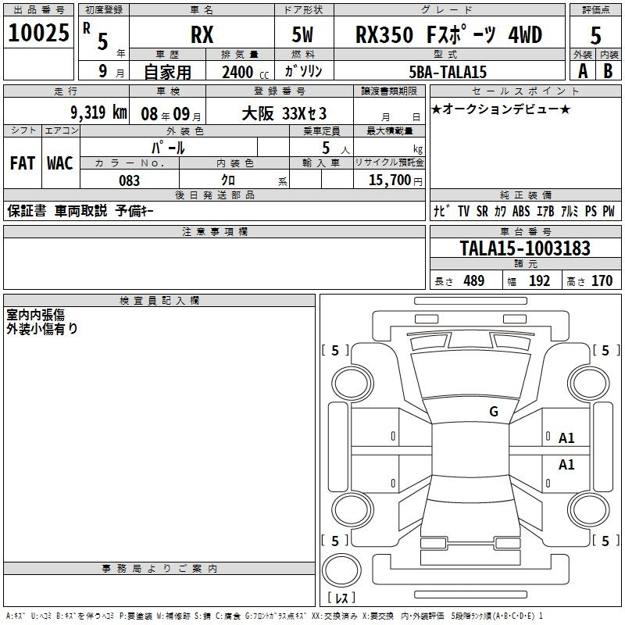Click 車両取説 in later-shipped parts

(81, 210)
